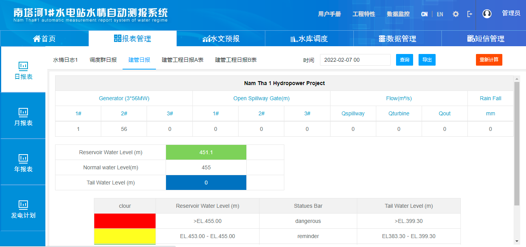The image size is (526, 247).
Task: Open the 水文预报 main tab
Action: click(221, 38)
